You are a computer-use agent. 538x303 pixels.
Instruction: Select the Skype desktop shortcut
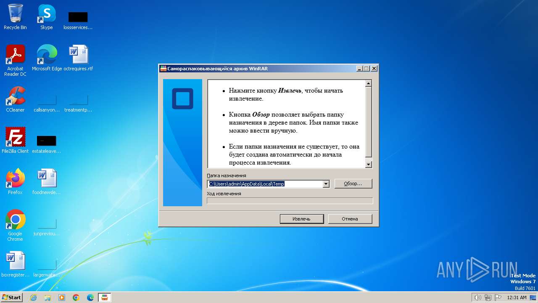click(46, 17)
